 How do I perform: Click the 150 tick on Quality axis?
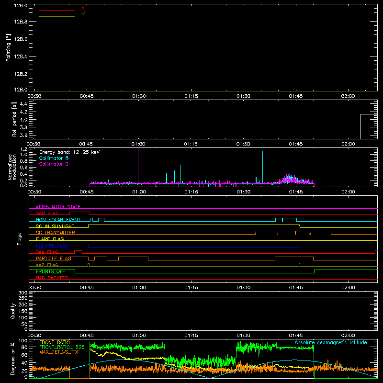[23, 311]
